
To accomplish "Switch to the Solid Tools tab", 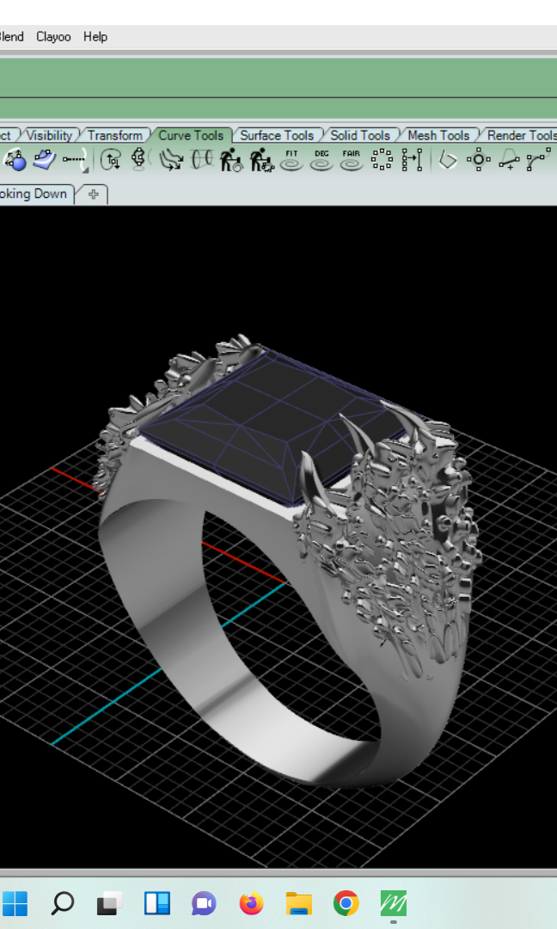I will (x=359, y=135).
